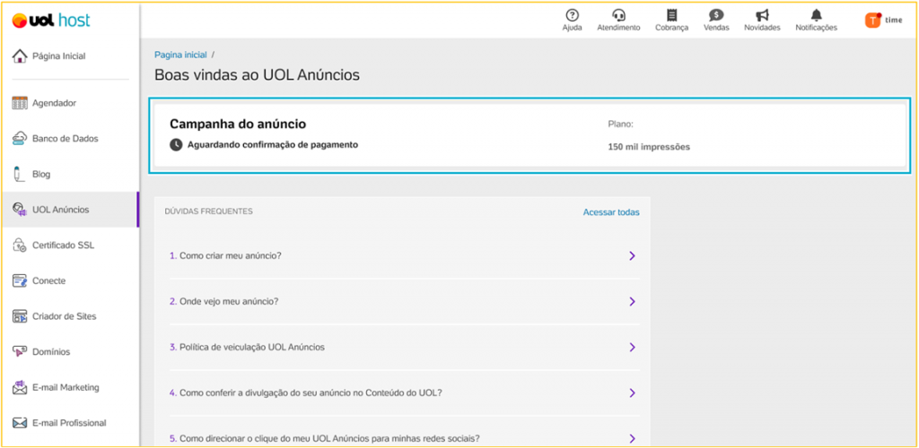
Task: Open E-mail Profissional sidebar item
Action: [70, 423]
